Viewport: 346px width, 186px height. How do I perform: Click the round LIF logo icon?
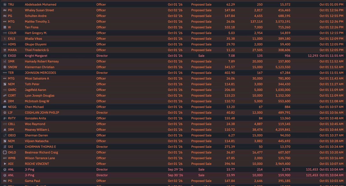point(5,113)
